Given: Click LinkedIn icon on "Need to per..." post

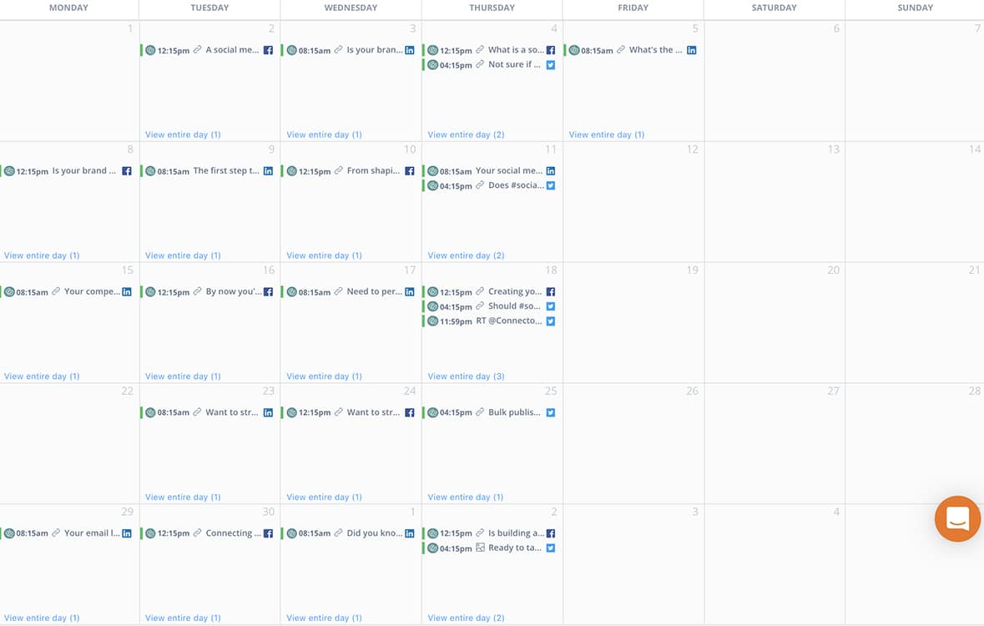Looking at the screenshot, I should [409, 292].
